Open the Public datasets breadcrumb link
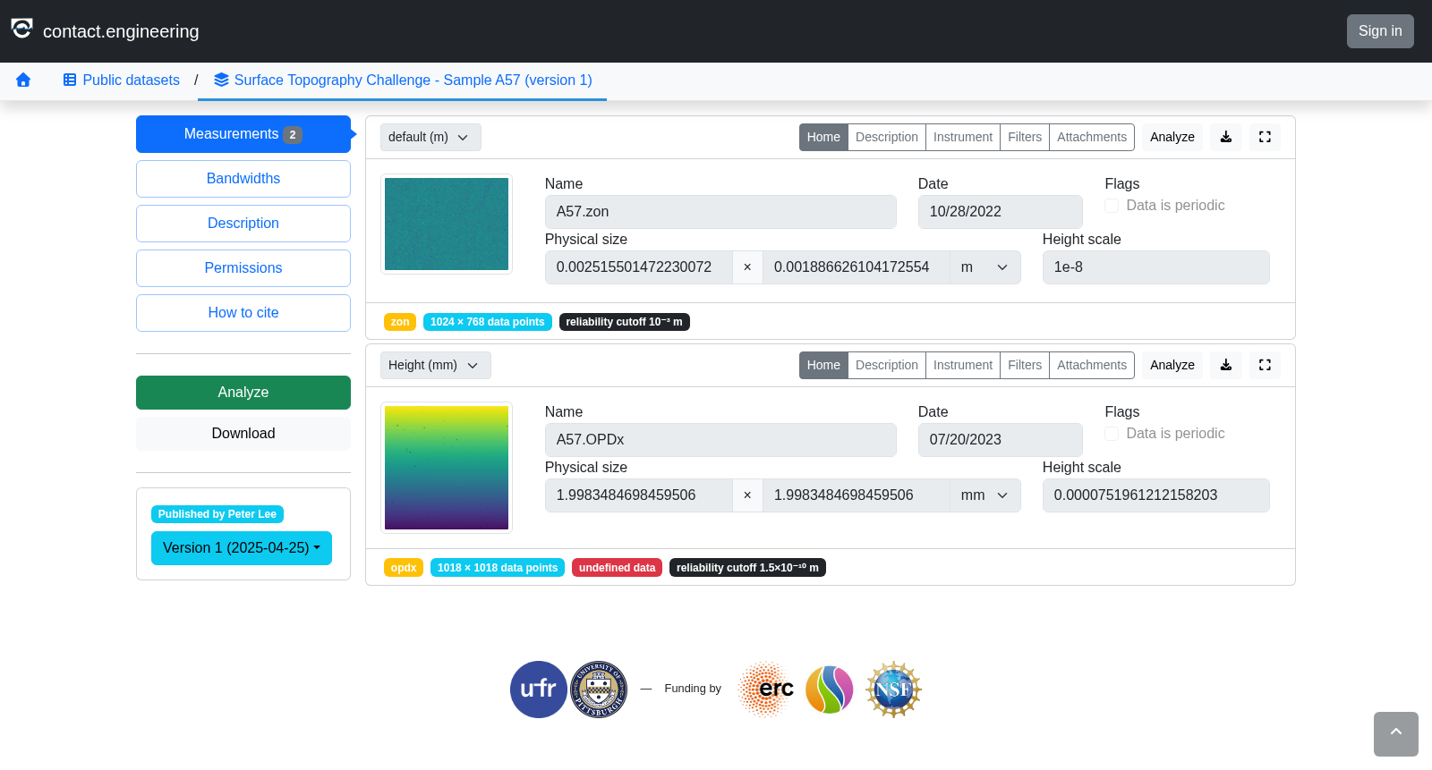 click(x=122, y=80)
